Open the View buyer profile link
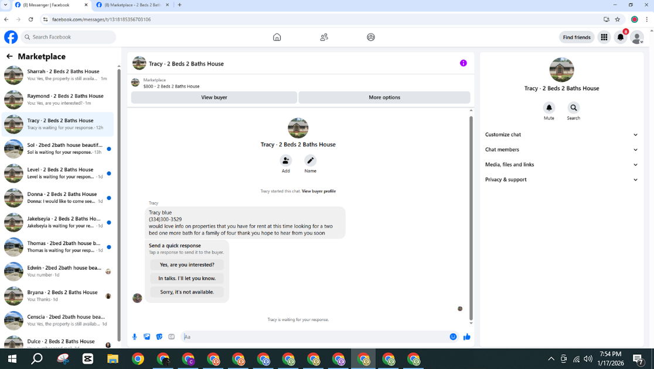This screenshot has width=654, height=369. (319, 191)
